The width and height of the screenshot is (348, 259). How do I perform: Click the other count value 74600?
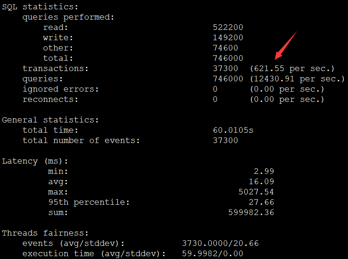tap(226, 48)
